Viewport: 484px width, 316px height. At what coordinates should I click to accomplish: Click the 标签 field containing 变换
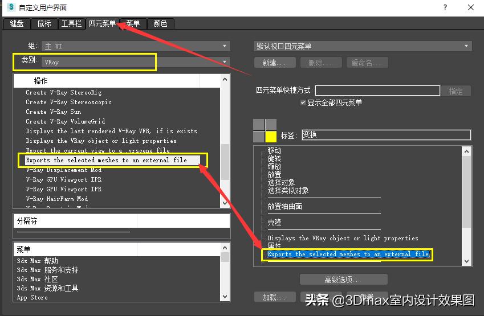pyautogui.click(x=386, y=135)
